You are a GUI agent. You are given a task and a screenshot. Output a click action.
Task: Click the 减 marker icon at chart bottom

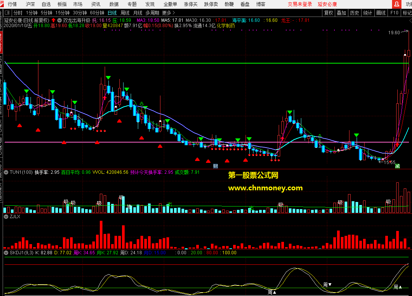coord(398,166)
